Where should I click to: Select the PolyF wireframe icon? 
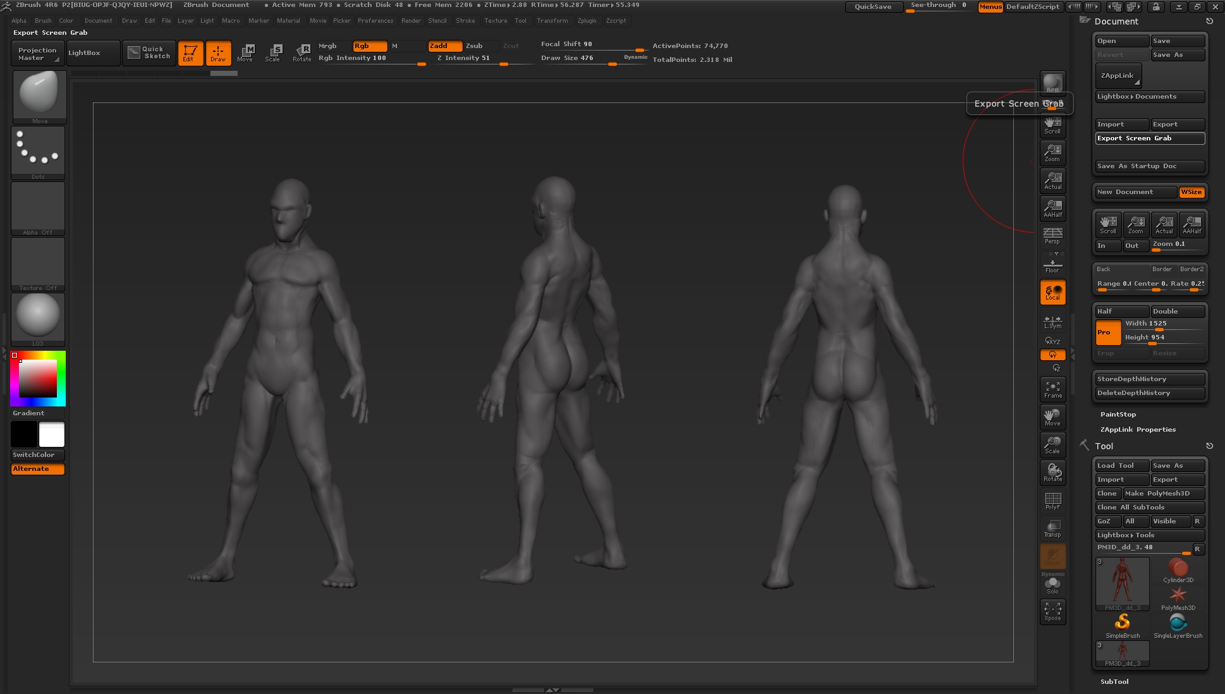(x=1052, y=501)
